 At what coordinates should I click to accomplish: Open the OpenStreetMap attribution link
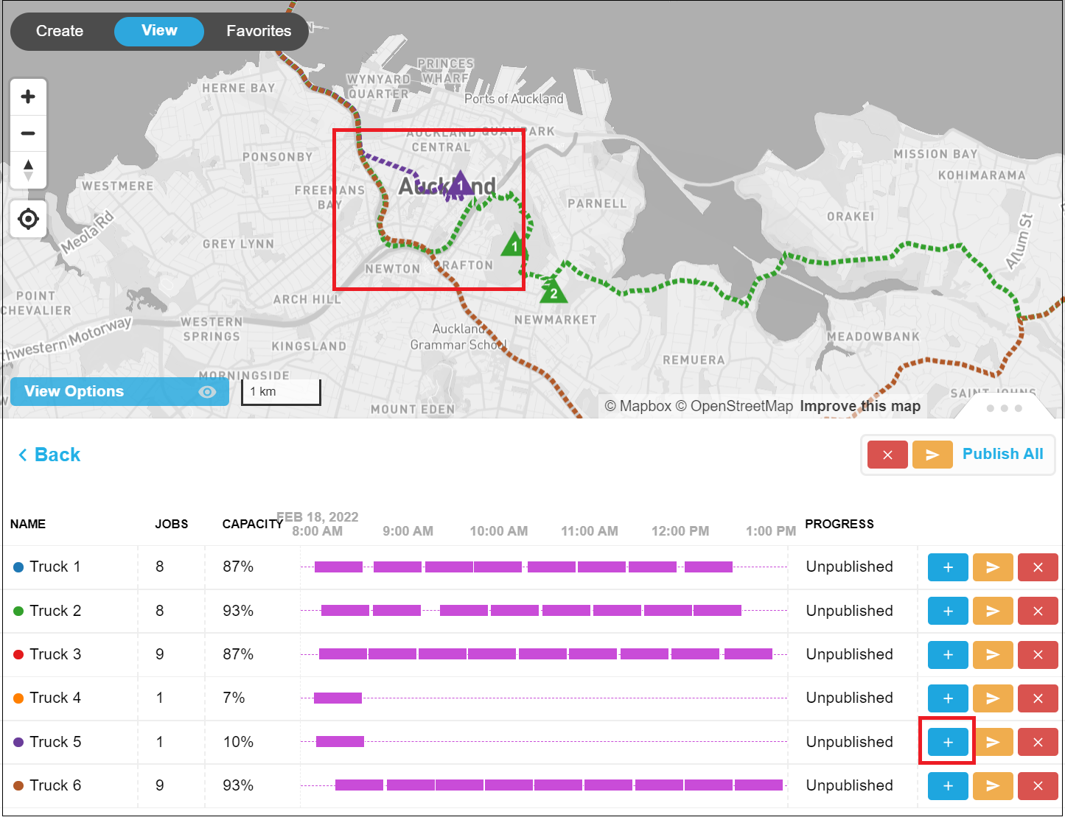pyautogui.click(x=734, y=406)
